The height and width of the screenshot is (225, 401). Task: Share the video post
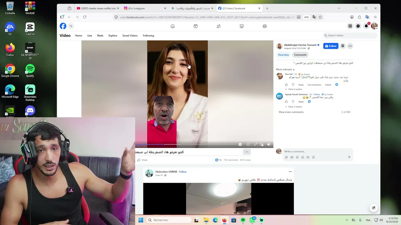[142, 160]
